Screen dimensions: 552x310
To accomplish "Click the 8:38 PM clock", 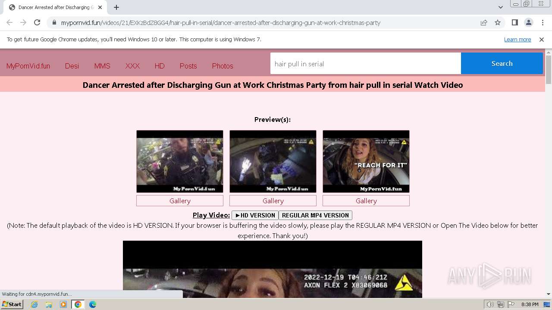I will coord(530,304).
